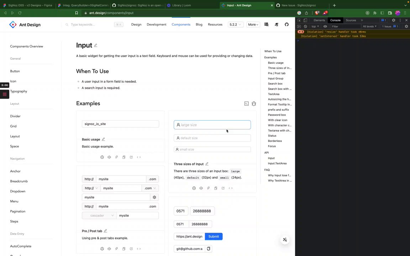This screenshot has height=256, width=410.
Task: Open Button in components sidebar
Action: pyautogui.click(x=15, y=71)
